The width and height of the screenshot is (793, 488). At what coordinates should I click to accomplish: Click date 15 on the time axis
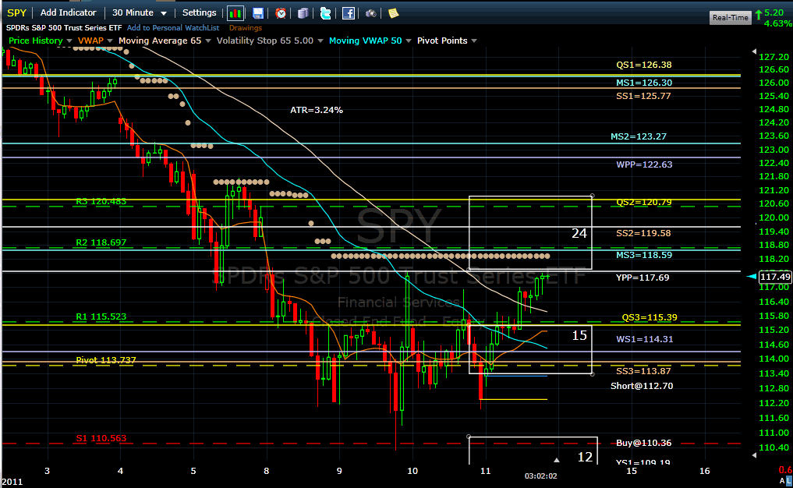[632, 471]
